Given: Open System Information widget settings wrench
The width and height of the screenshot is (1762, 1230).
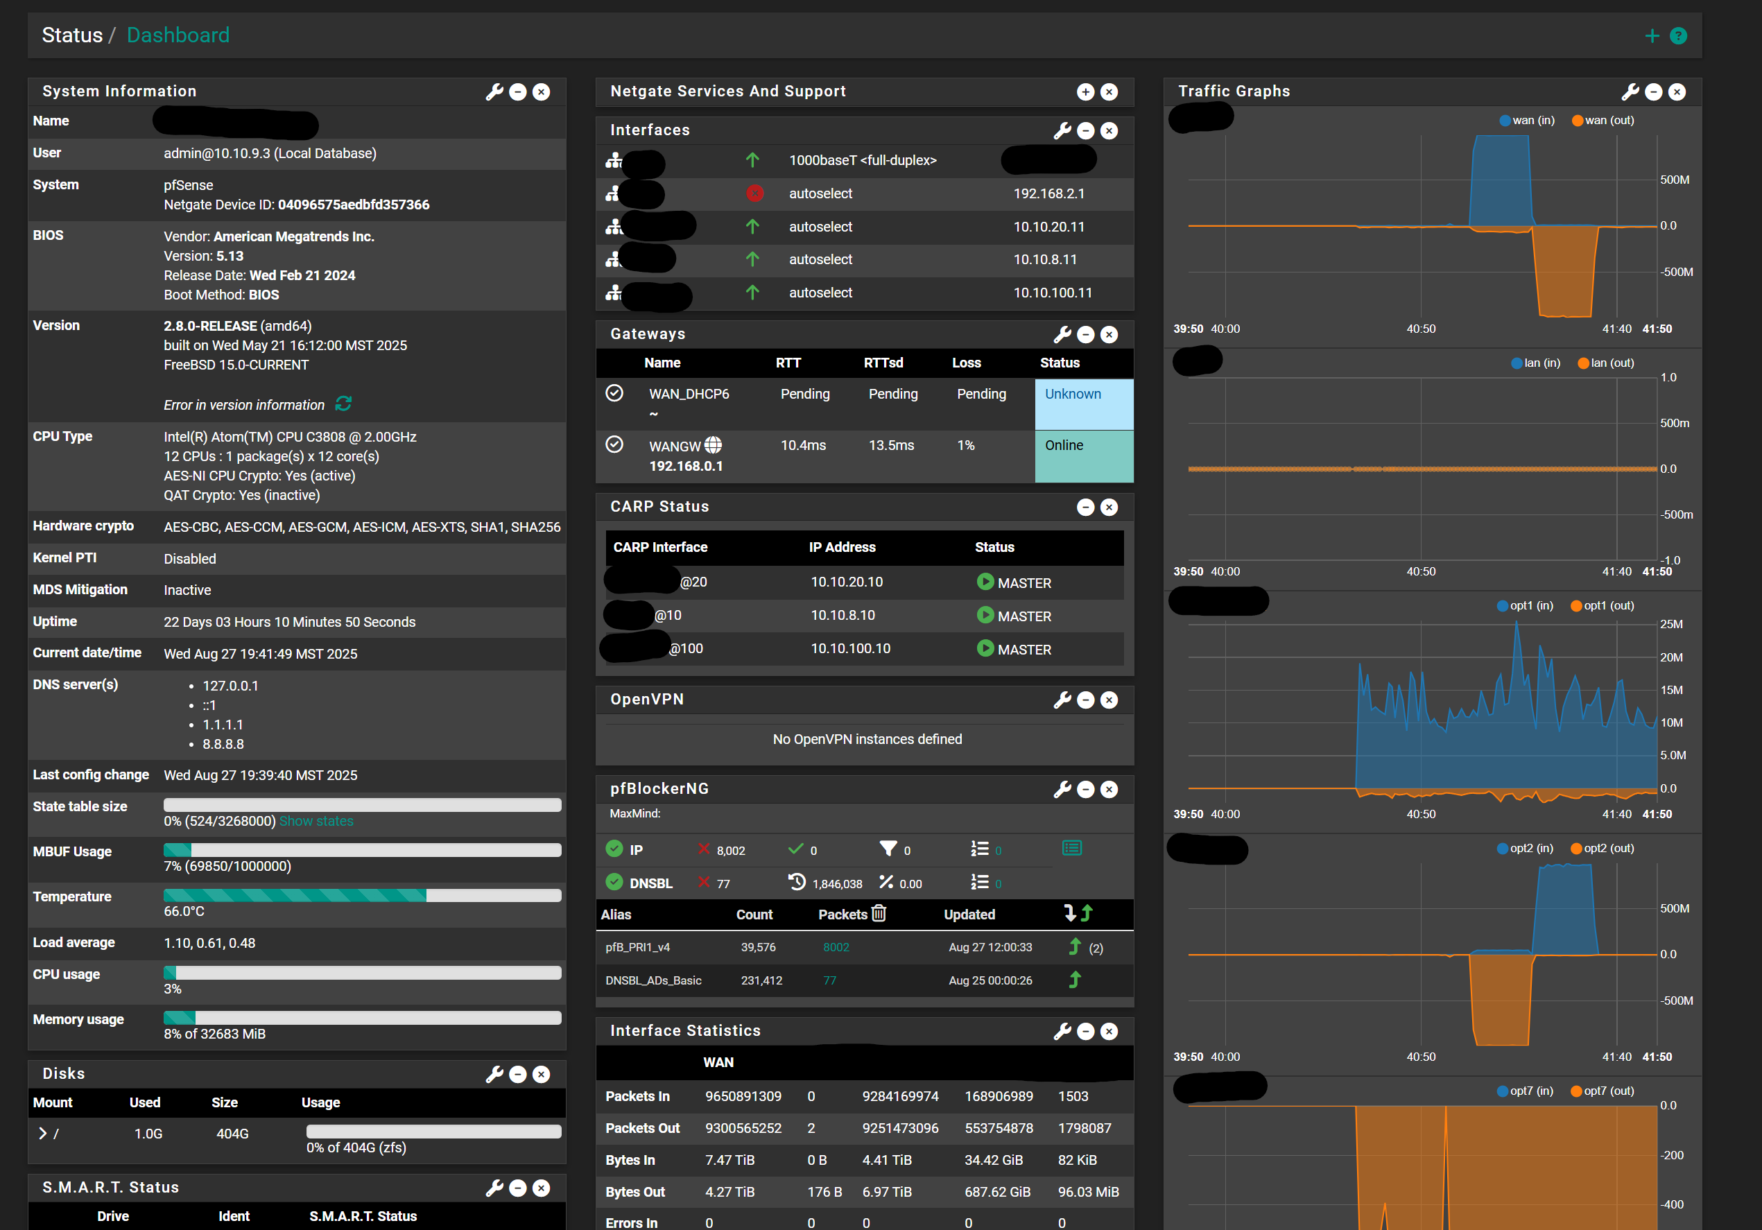Looking at the screenshot, I should click(x=494, y=92).
